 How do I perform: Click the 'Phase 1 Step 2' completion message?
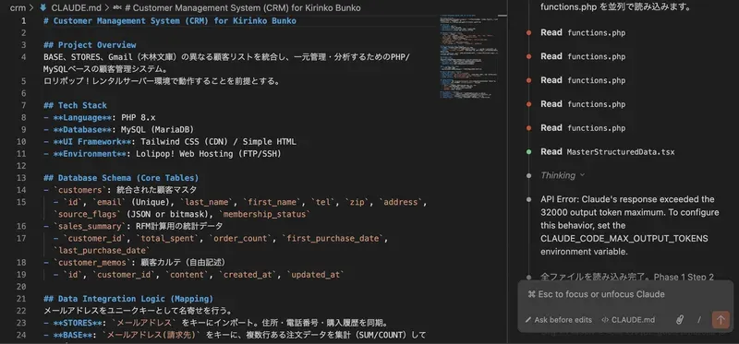pos(627,278)
